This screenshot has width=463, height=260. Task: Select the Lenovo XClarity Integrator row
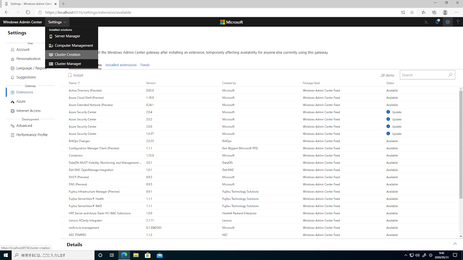click(260, 220)
